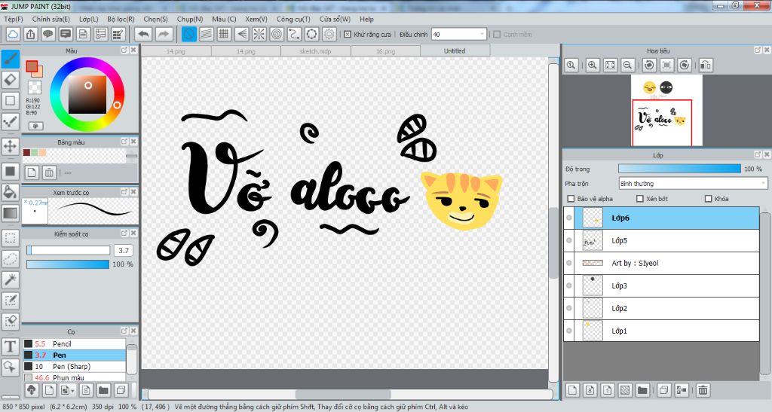Select the Eraser tool
This screenshot has width=772, height=412.
coord(11,80)
